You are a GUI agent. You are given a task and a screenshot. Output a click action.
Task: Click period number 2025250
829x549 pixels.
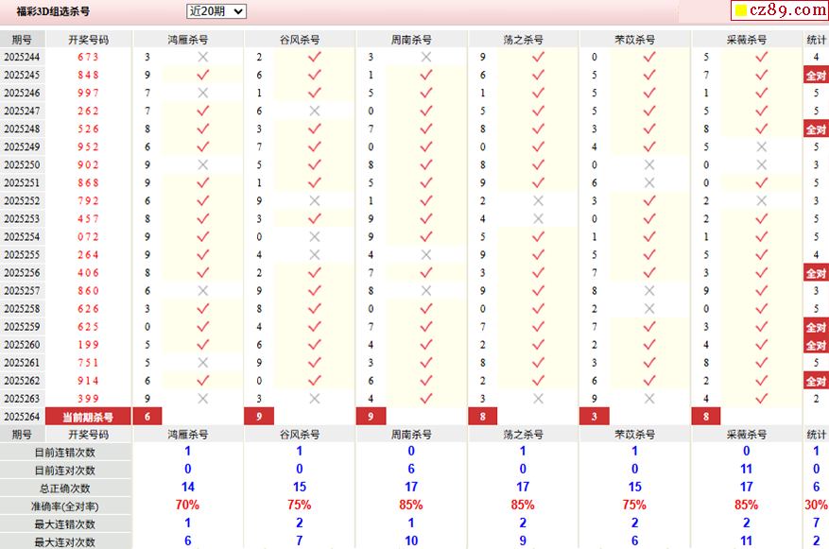22,164
